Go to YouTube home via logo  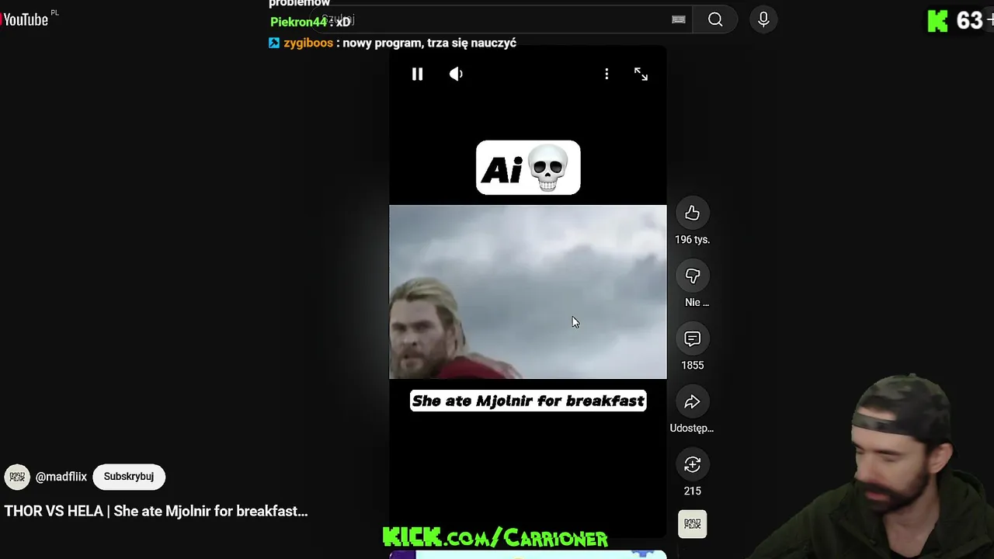coord(25,19)
